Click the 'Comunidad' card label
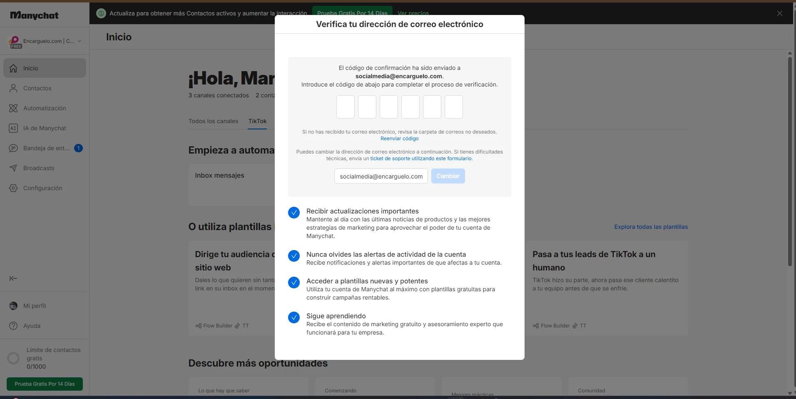Image resolution: width=796 pixels, height=399 pixels. pyautogui.click(x=592, y=391)
